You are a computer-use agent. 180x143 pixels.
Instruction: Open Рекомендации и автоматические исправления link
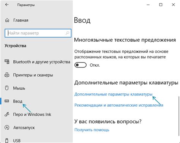coord(119,105)
